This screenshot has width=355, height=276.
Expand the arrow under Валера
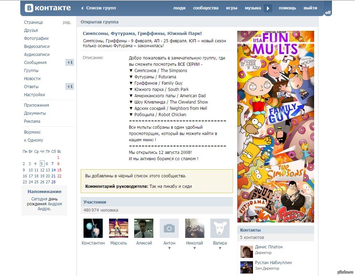tap(220, 248)
